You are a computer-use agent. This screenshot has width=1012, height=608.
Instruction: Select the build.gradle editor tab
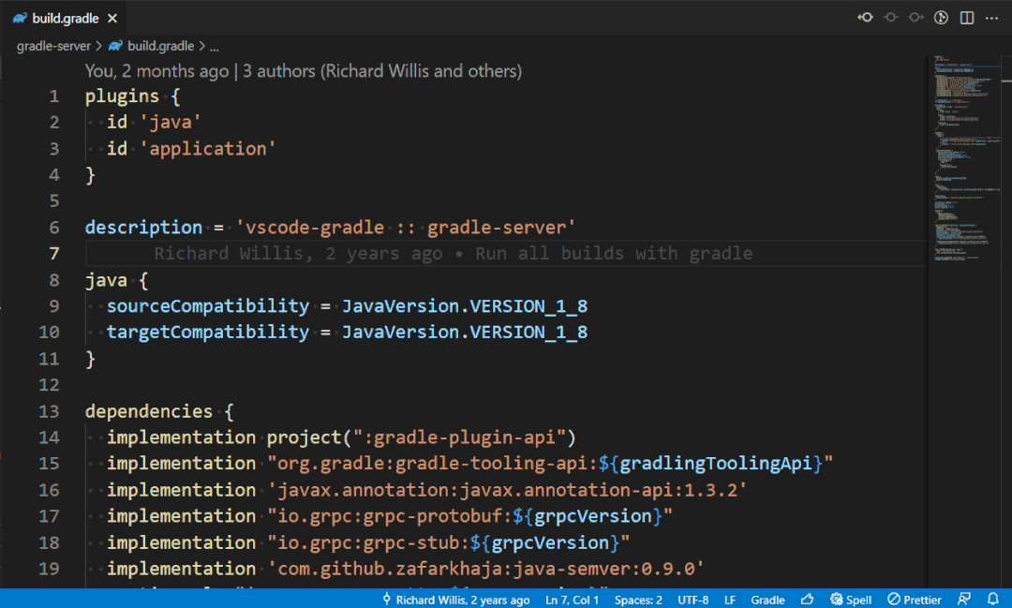pyautogui.click(x=65, y=18)
